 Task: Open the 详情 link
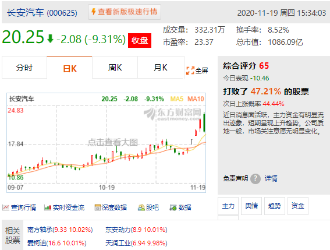coord(271,178)
